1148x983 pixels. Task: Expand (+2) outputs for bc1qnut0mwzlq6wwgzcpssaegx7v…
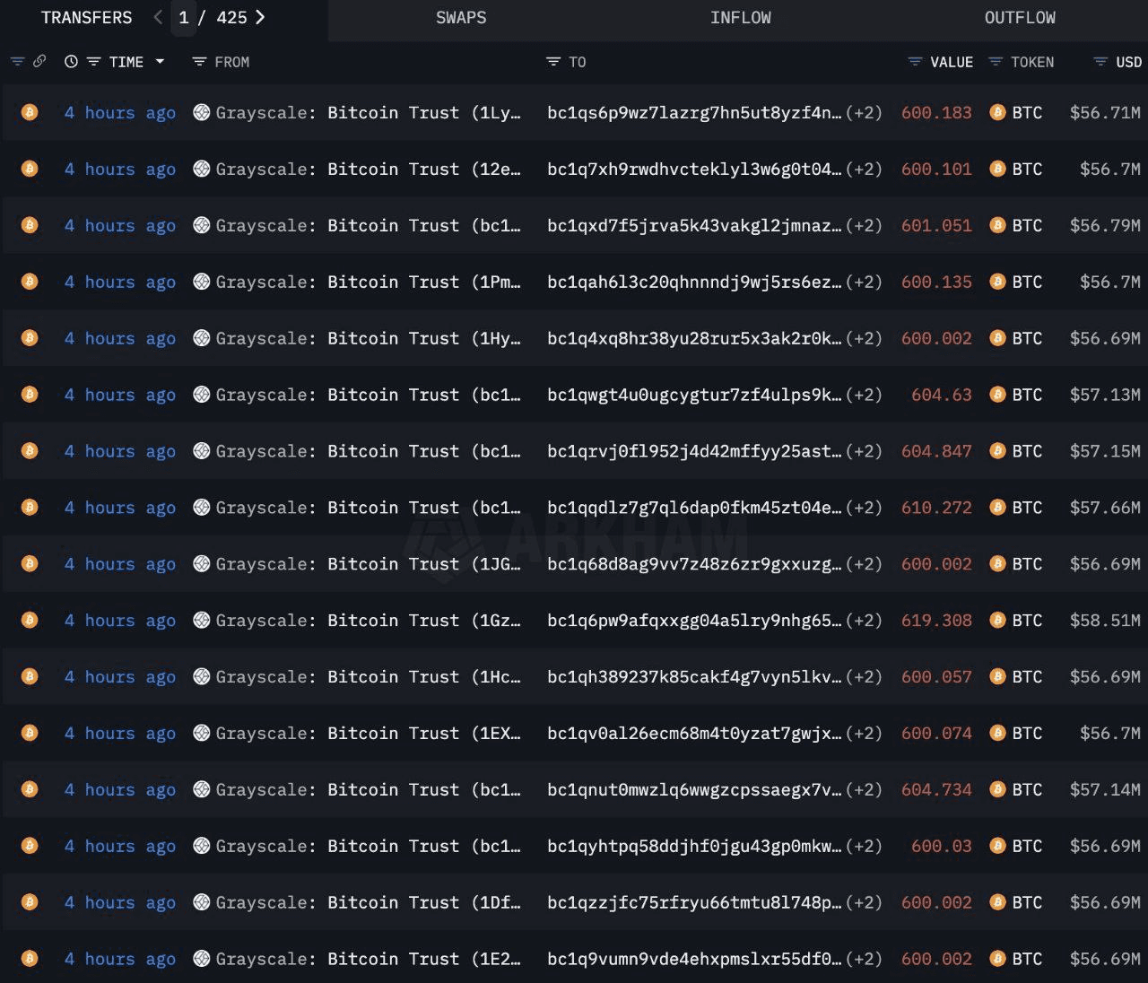point(864,791)
